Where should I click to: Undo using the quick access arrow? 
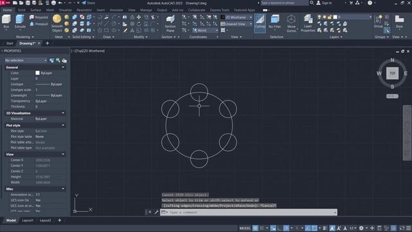pyautogui.click(x=60, y=3)
